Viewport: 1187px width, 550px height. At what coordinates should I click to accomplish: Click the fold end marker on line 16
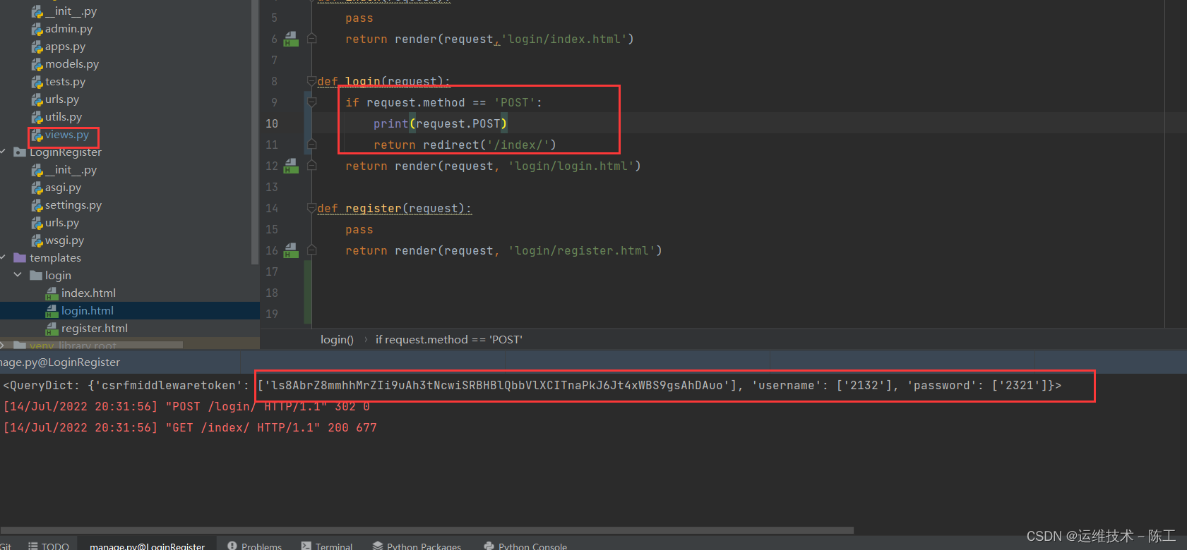tap(311, 251)
